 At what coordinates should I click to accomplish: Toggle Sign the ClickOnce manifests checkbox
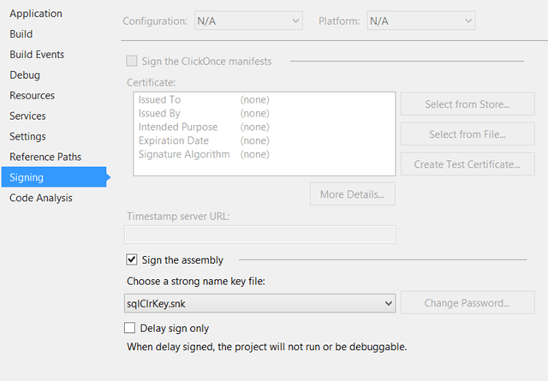click(131, 61)
